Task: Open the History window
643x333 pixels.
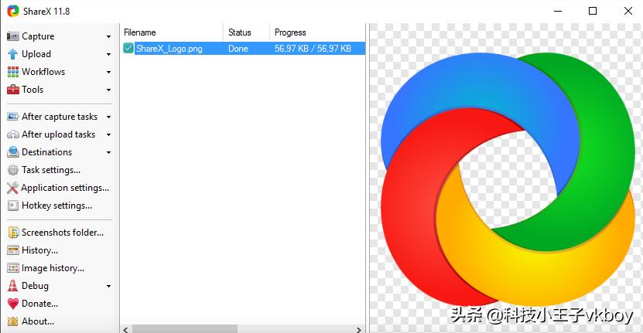Action: click(39, 250)
